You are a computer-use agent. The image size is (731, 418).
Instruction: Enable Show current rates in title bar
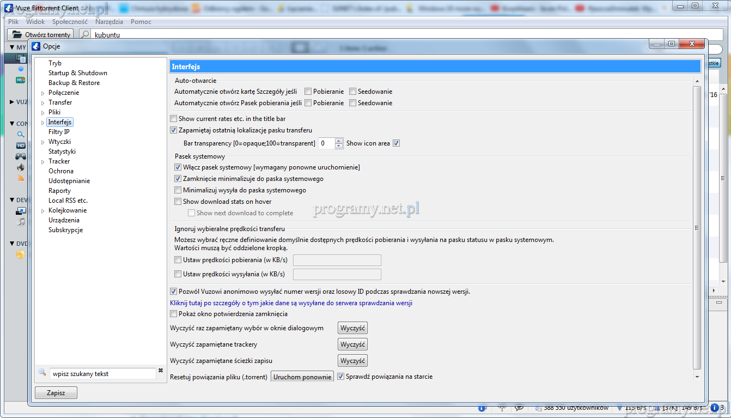tap(174, 119)
